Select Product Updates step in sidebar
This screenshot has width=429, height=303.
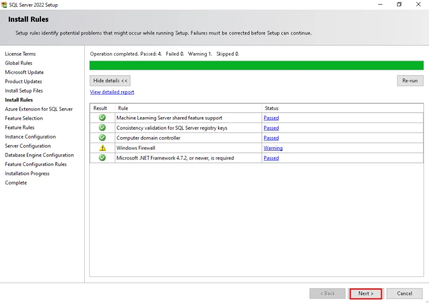point(24,81)
